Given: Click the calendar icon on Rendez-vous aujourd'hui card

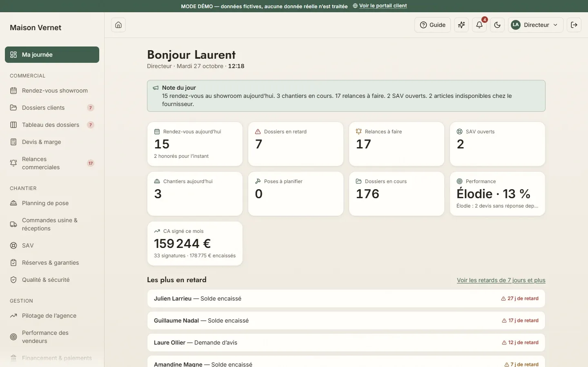Looking at the screenshot, I should (x=157, y=132).
